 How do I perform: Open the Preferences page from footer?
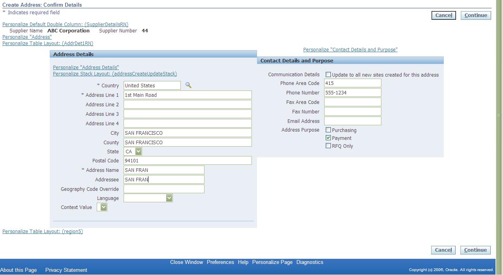tap(220, 262)
